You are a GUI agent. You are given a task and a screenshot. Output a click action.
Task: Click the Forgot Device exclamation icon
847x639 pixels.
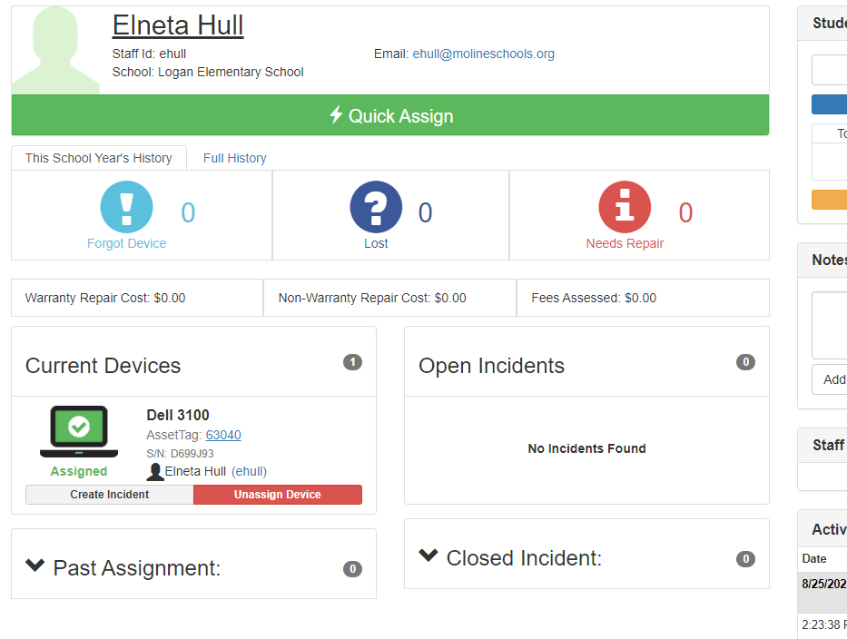[x=126, y=207]
